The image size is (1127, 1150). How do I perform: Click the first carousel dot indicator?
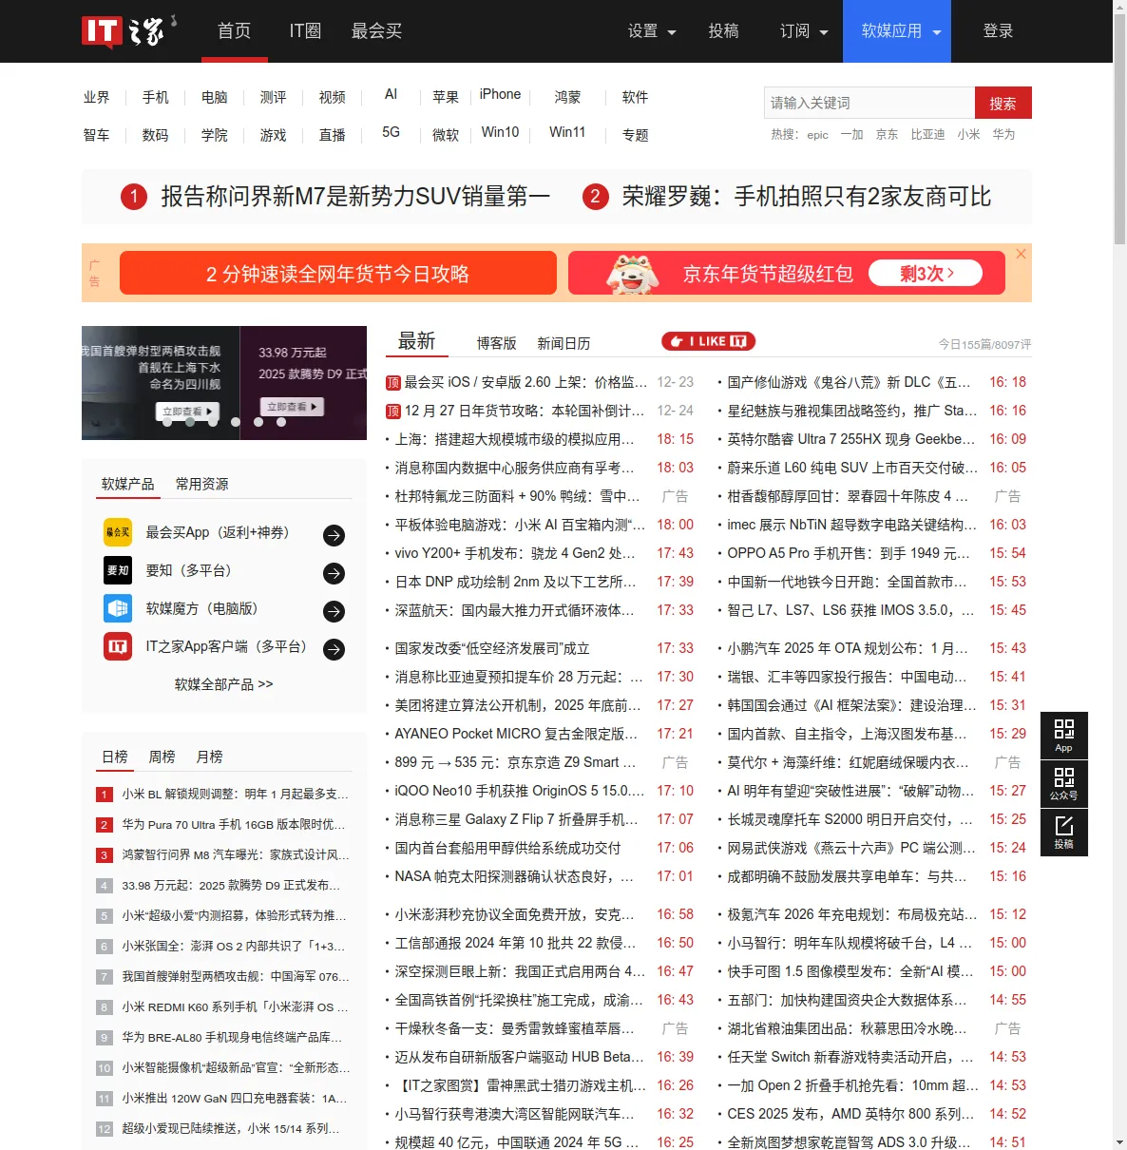(x=167, y=422)
